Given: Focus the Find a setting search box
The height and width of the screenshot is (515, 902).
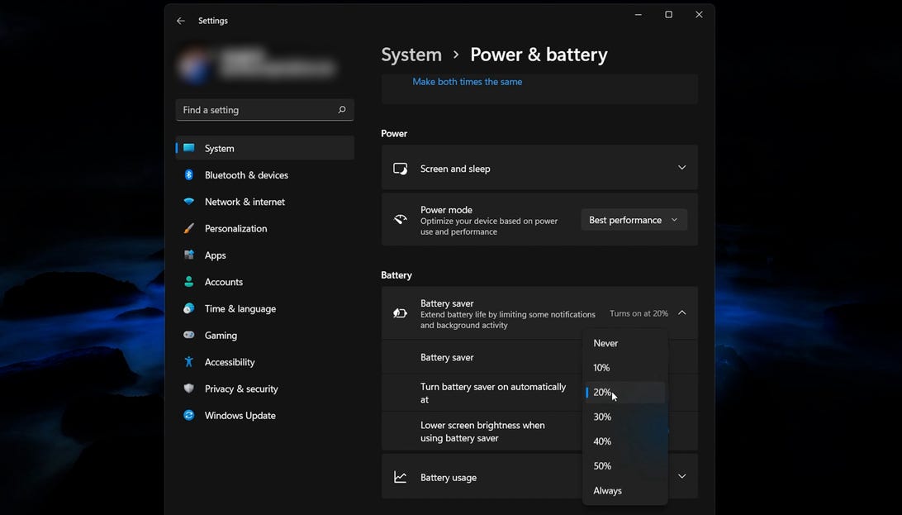Looking at the screenshot, I should [x=264, y=109].
